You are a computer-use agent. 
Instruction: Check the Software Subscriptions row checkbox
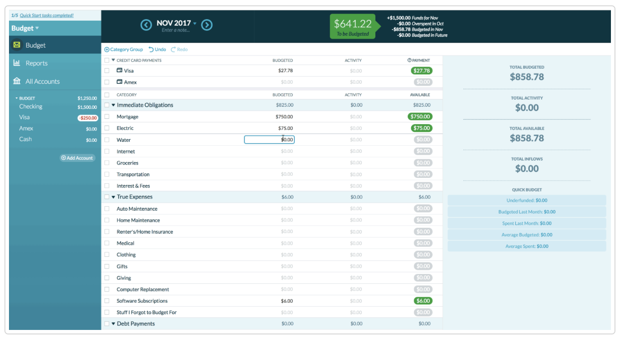[x=107, y=301]
